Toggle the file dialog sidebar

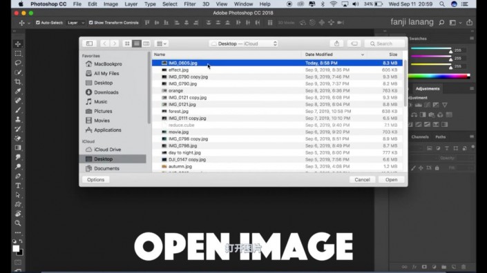coord(89,43)
